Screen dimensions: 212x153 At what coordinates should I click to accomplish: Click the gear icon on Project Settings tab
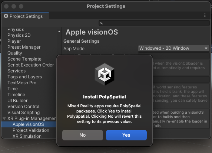tap(6, 16)
